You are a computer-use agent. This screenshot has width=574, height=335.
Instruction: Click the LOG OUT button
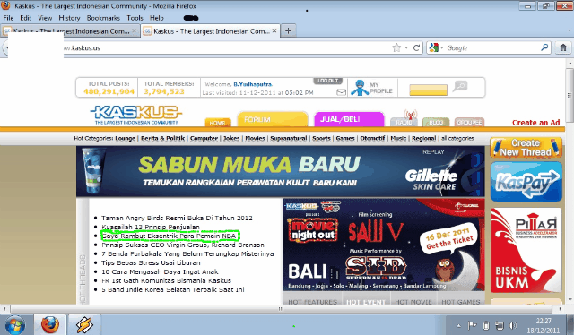pyautogui.click(x=327, y=81)
